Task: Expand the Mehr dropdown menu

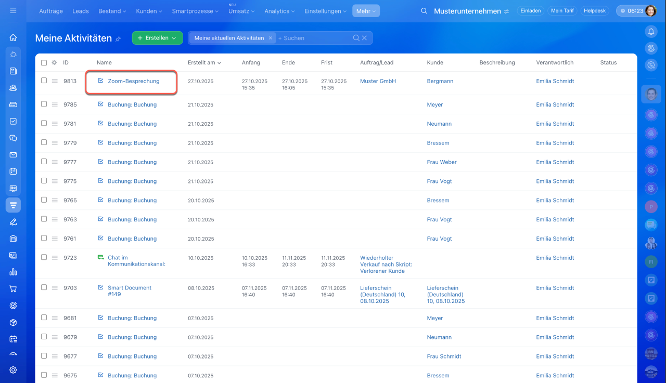Action: [366, 11]
